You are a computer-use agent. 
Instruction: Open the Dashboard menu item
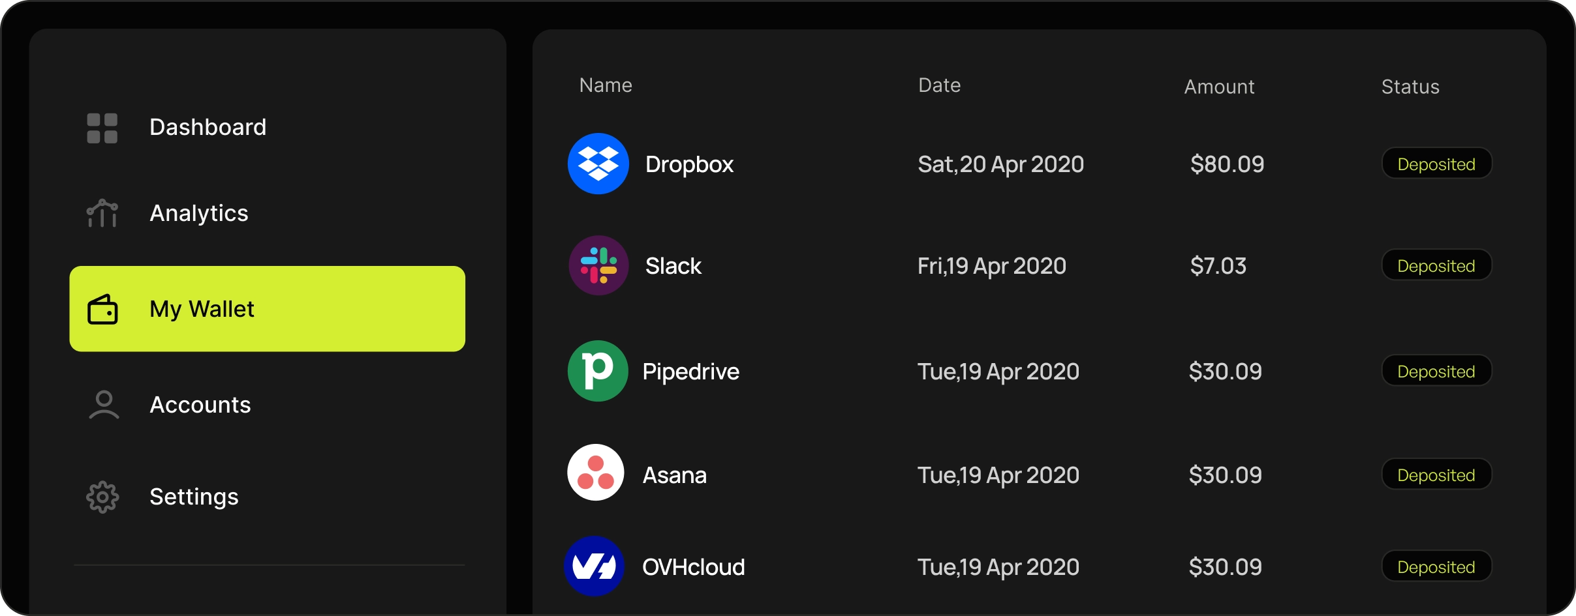coord(208,127)
